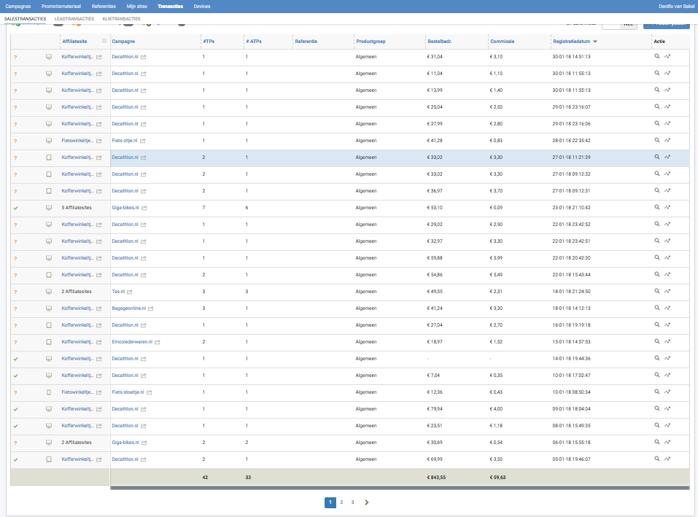Open Fietswinkeltje affiliate site link in Fiets-zitje.nl row

77,141
